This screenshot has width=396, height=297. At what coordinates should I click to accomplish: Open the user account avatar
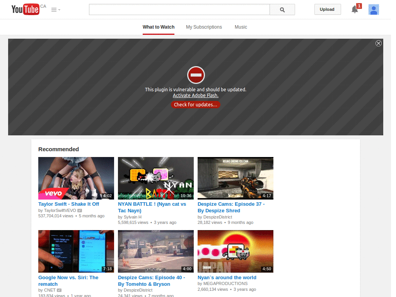tap(374, 10)
